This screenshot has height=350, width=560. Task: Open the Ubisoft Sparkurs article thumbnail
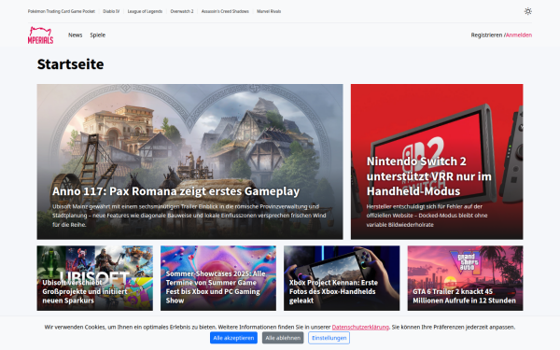point(94,278)
